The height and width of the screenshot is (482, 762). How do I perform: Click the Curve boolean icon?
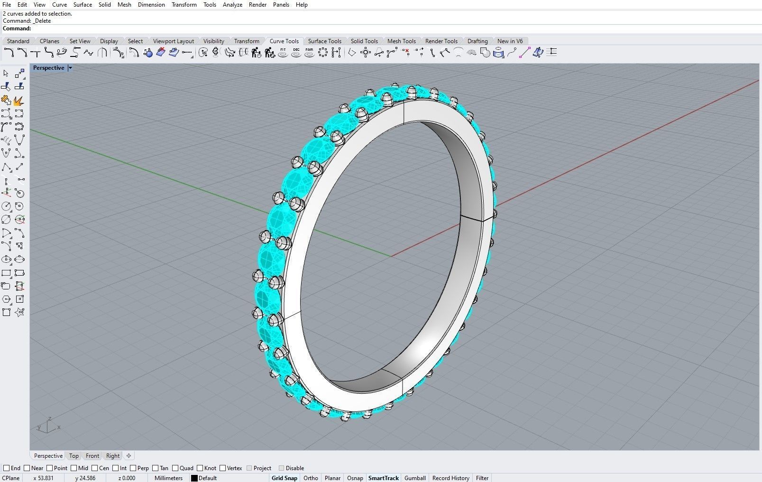[x=485, y=52]
